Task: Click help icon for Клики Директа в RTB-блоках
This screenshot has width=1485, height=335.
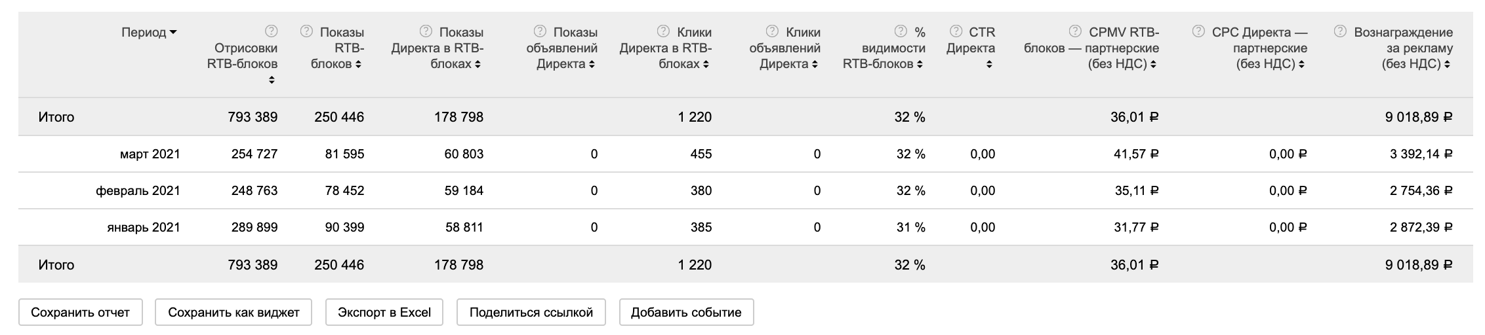Action: click(x=663, y=31)
